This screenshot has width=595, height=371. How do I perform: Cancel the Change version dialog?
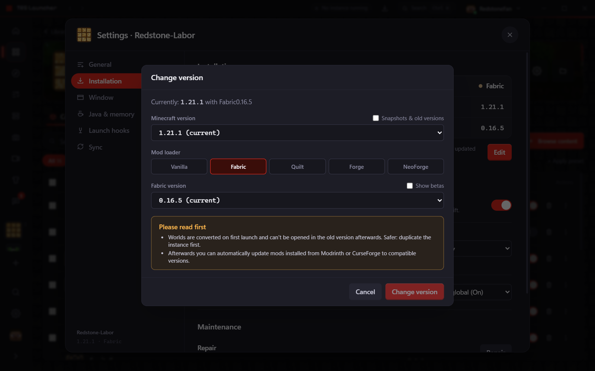point(365,292)
